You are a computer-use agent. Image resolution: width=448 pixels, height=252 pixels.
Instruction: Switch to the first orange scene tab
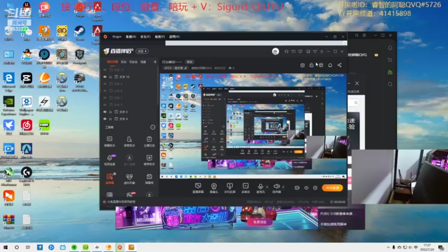tap(113, 62)
